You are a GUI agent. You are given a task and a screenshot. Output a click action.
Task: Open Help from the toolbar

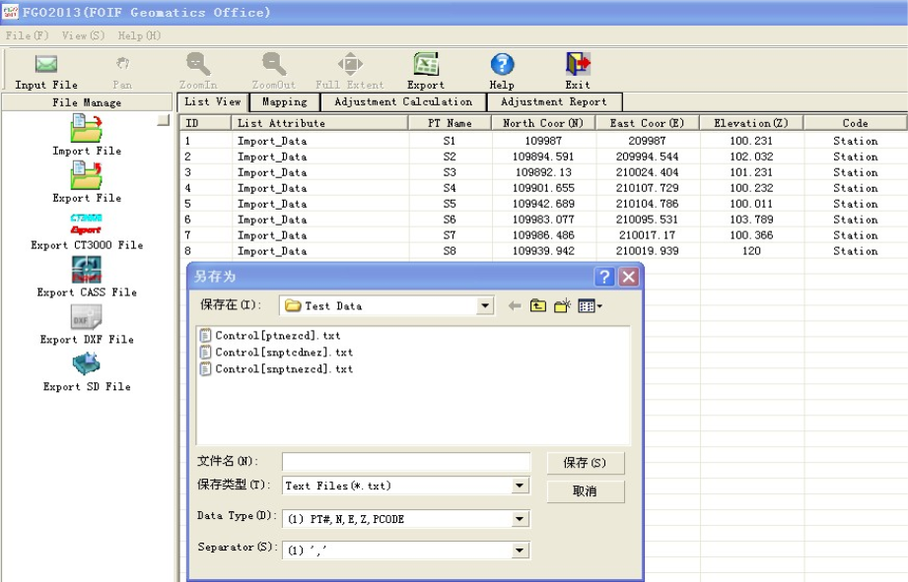click(x=502, y=65)
